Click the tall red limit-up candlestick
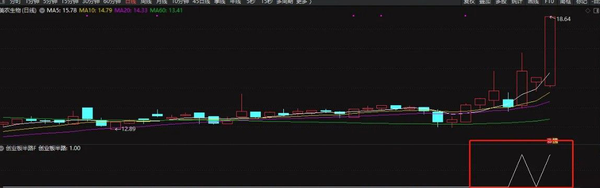This screenshot has width=600, height=188. pyautogui.click(x=550, y=51)
